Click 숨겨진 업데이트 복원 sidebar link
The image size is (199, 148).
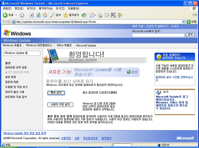coord(17,72)
